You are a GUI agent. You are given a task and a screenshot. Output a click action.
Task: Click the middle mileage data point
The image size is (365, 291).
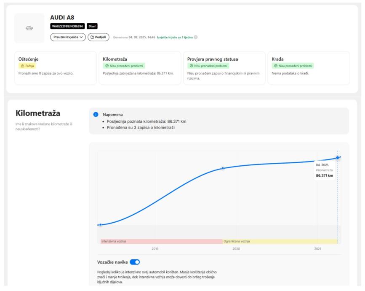[223, 168]
